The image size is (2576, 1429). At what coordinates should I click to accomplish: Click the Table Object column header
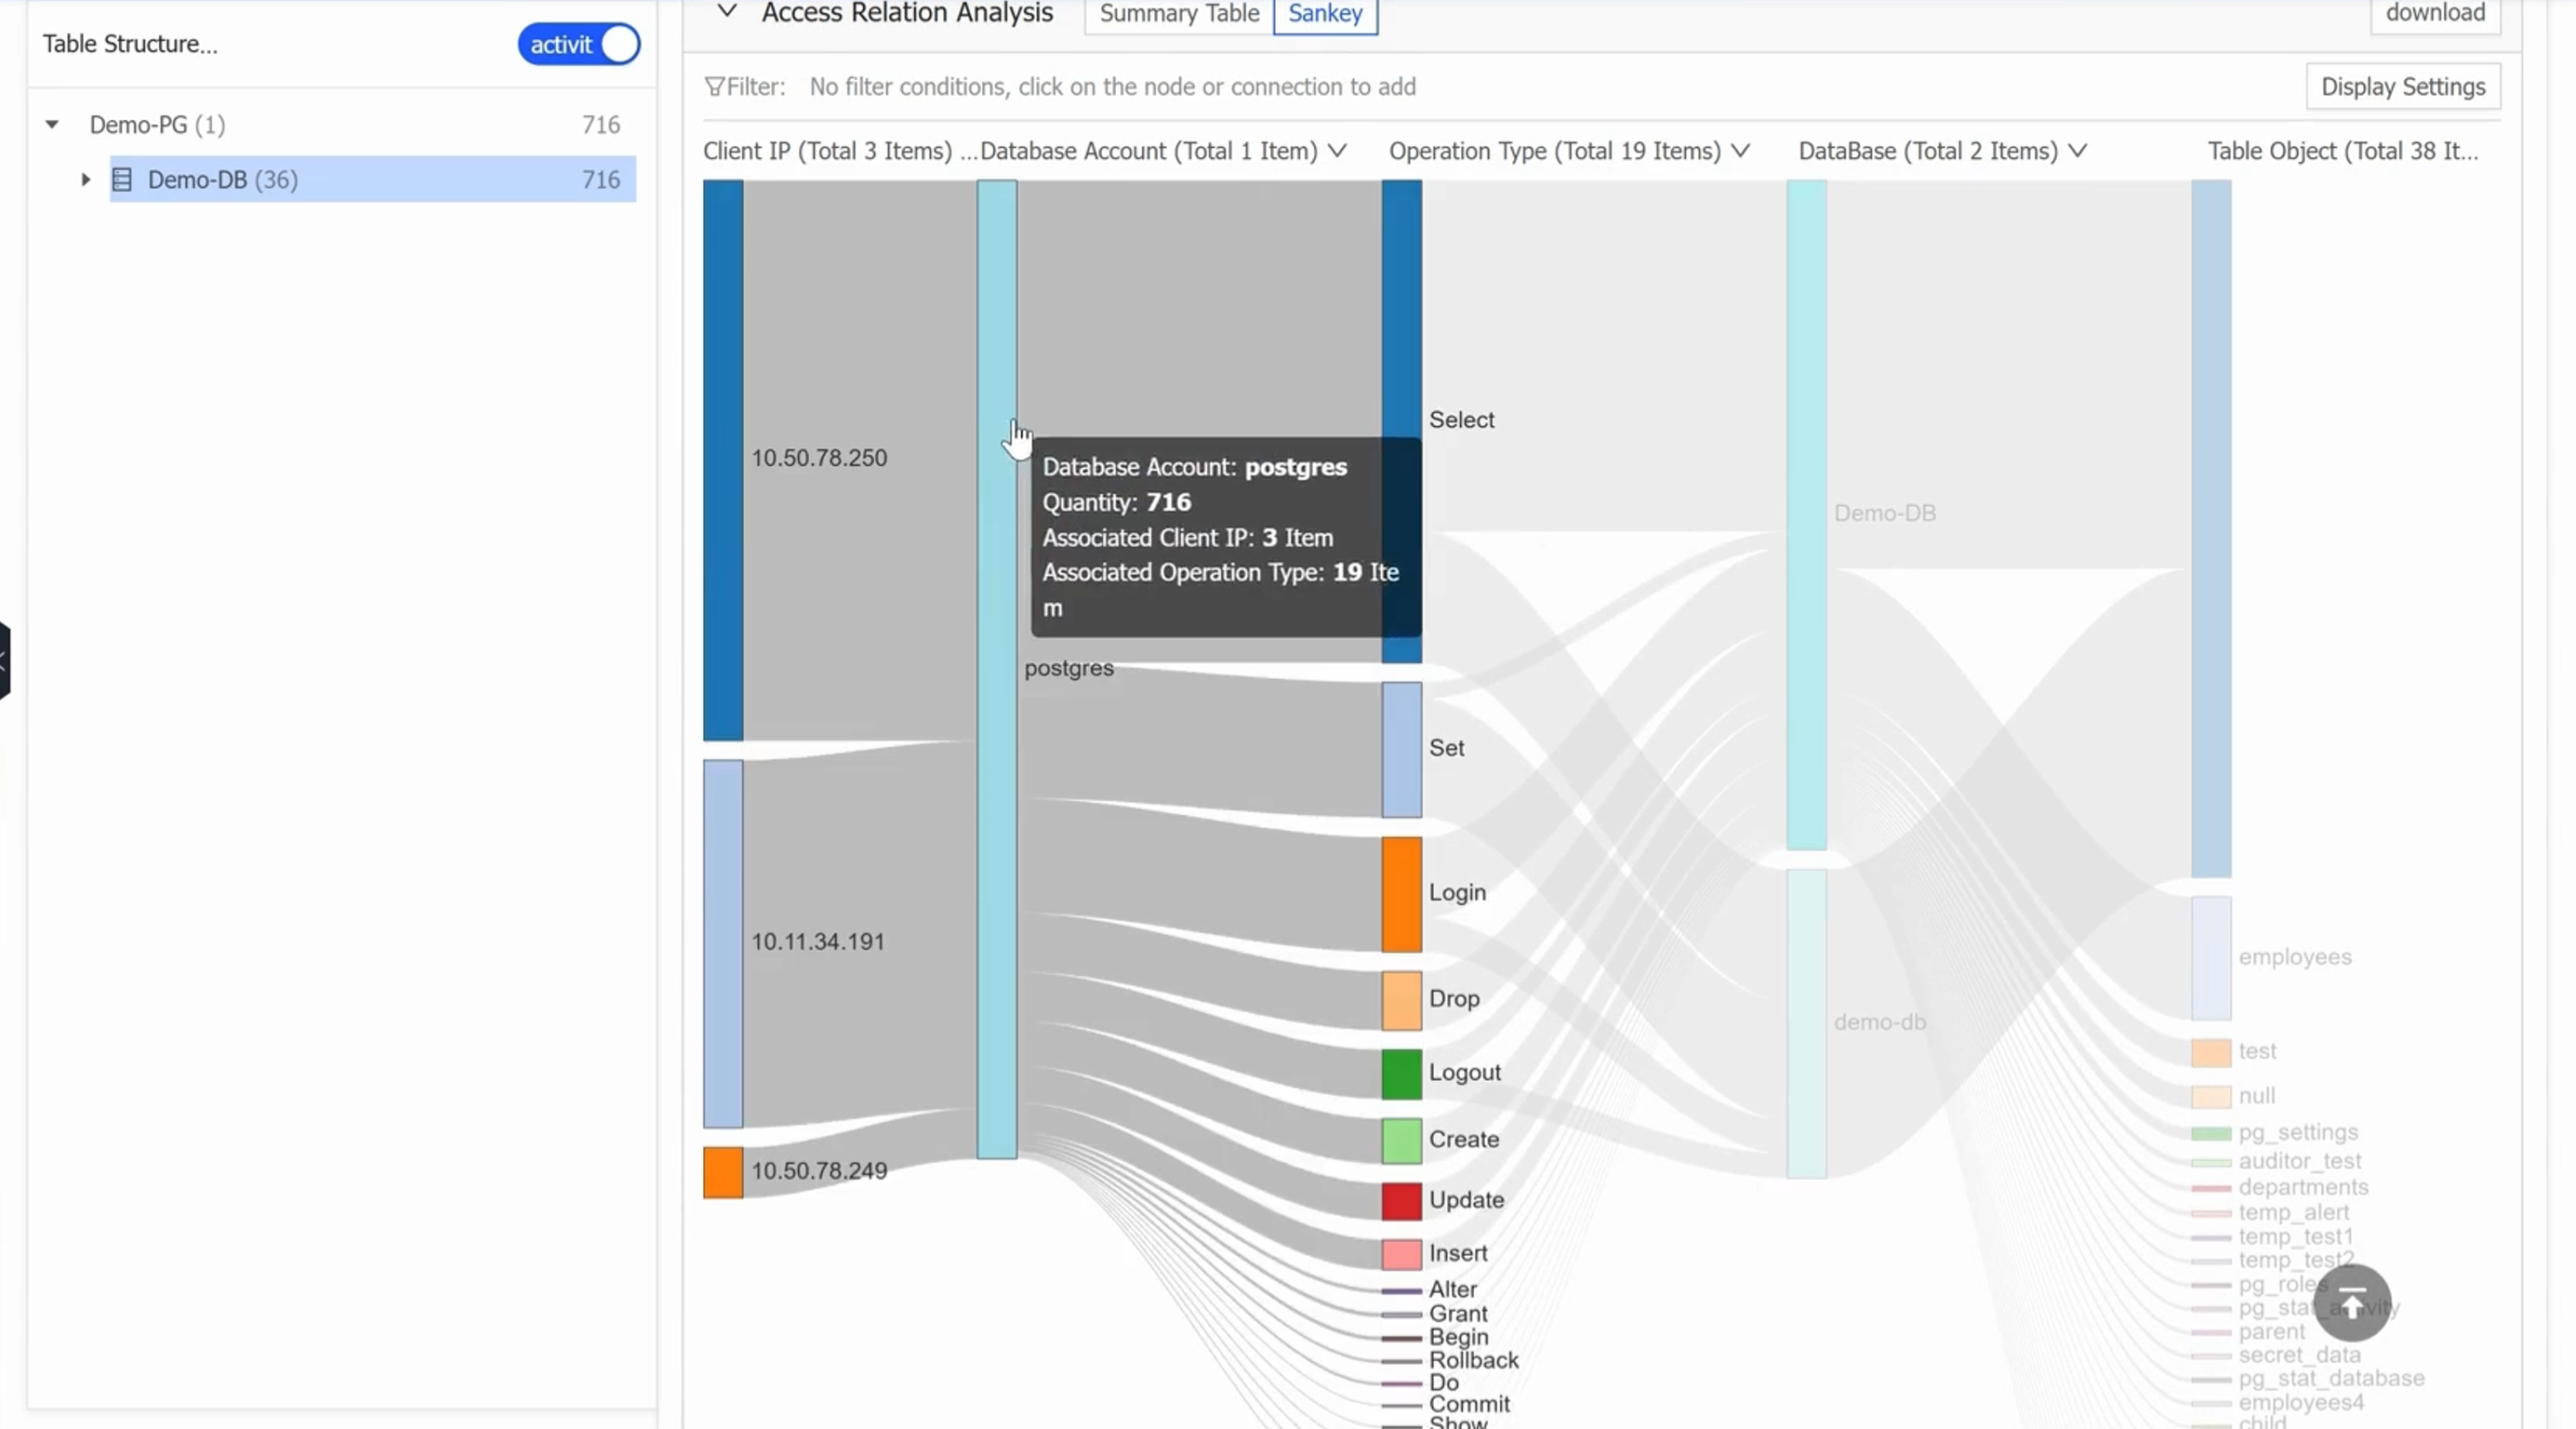[2343, 151]
